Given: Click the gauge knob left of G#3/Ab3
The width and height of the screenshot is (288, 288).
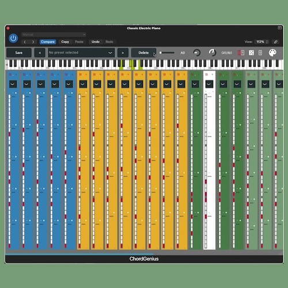Looking at the screenshot, I should pos(213,52).
